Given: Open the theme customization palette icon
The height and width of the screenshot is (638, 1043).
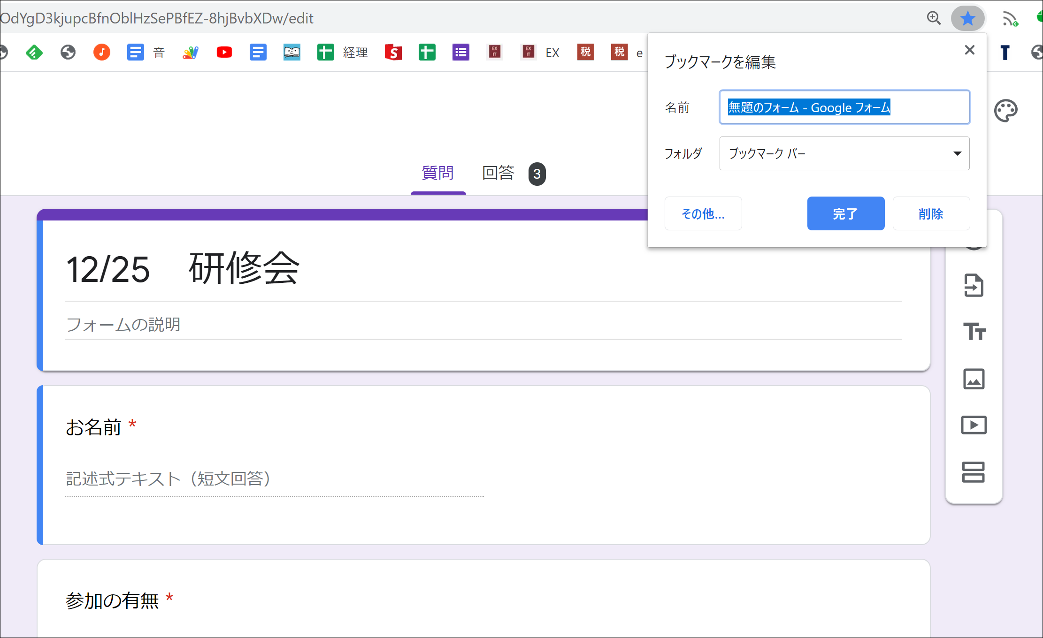Looking at the screenshot, I should (1005, 111).
